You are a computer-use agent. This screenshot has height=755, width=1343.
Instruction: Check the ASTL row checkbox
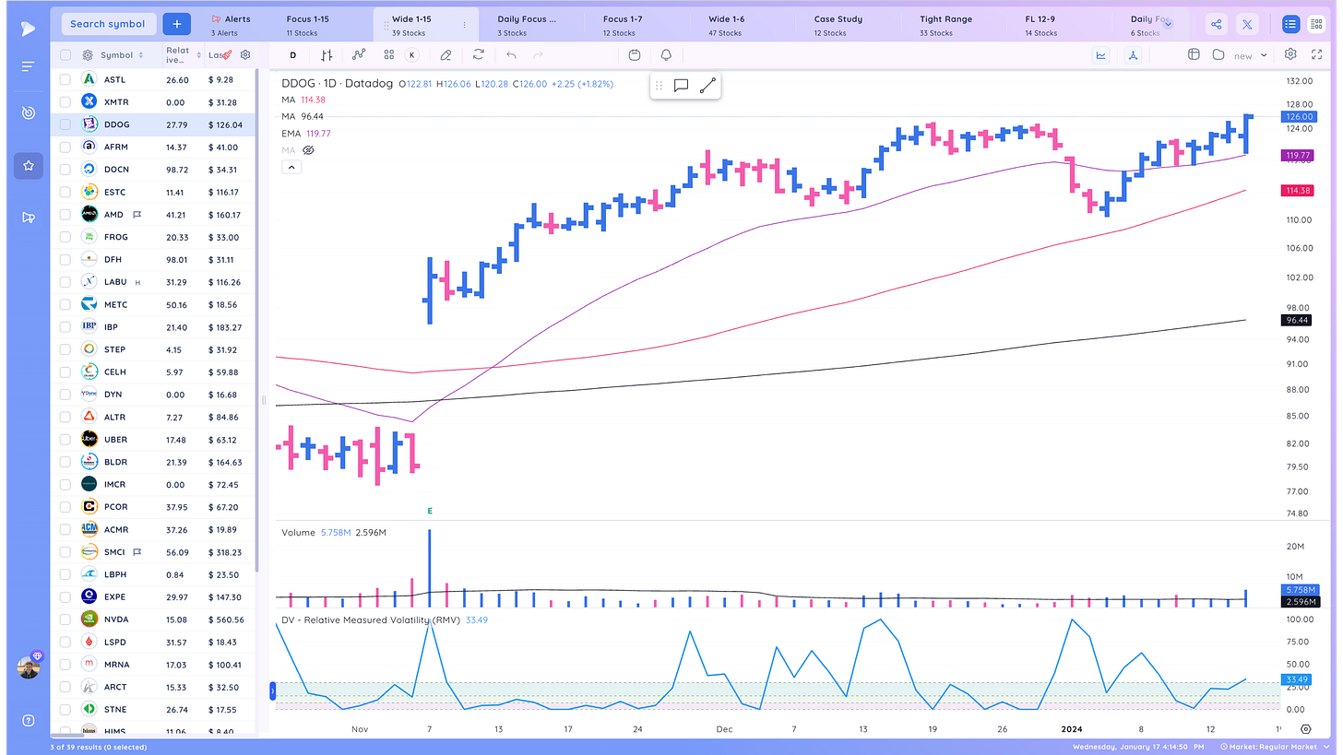coord(65,79)
